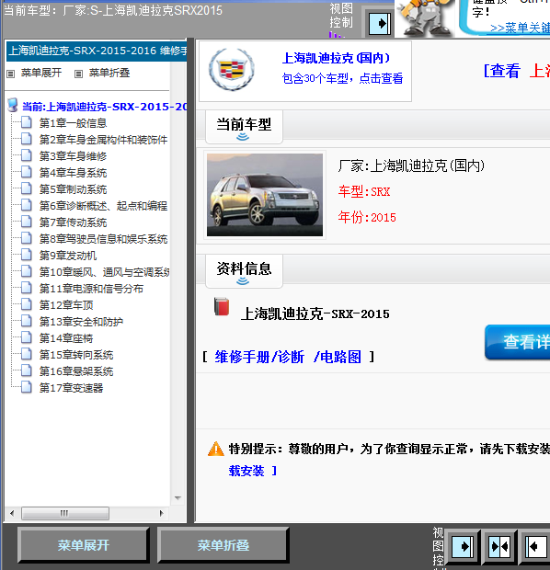This screenshot has height=570, width=550.
Task: Click top view-control right arrow icon
Action: (x=380, y=24)
